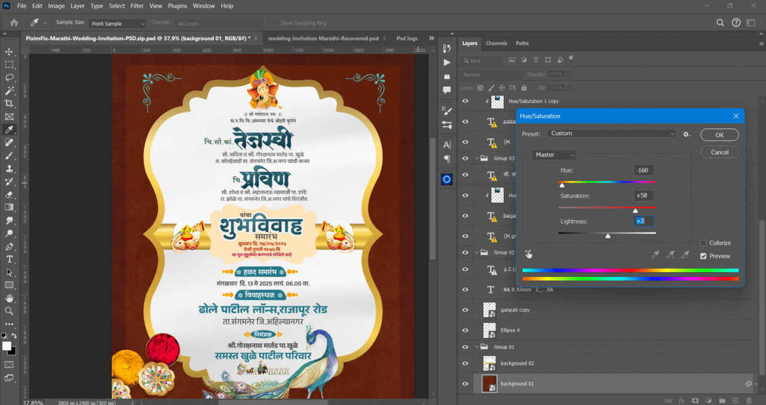Click the OK button in Hue/Saturation
Viewport: 766px width, 405px height.
[x=719, y=135]
